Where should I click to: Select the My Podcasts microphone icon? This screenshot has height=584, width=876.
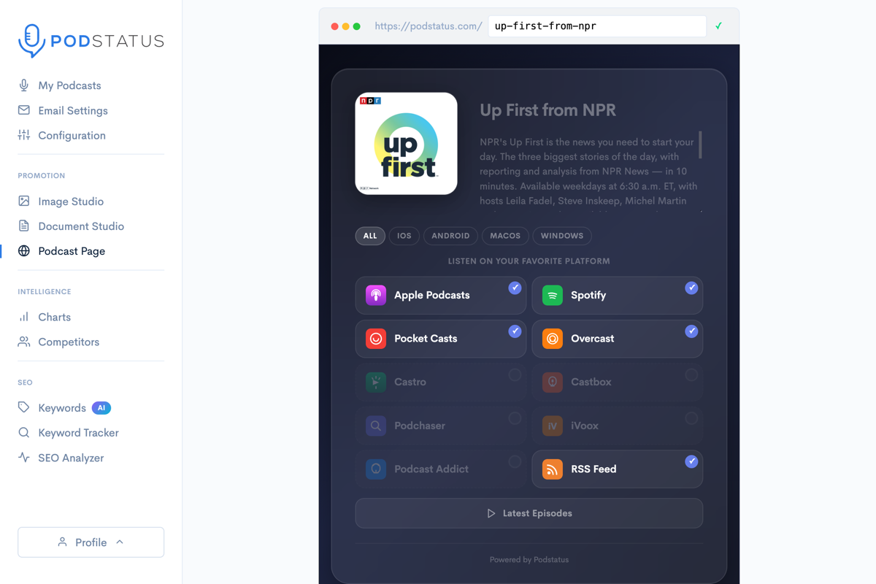[24, 85]
